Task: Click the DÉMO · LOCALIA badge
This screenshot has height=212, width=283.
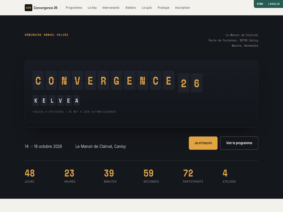Action: (x=268, y=4)
